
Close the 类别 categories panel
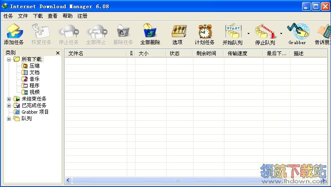click(x=58, y=53)
